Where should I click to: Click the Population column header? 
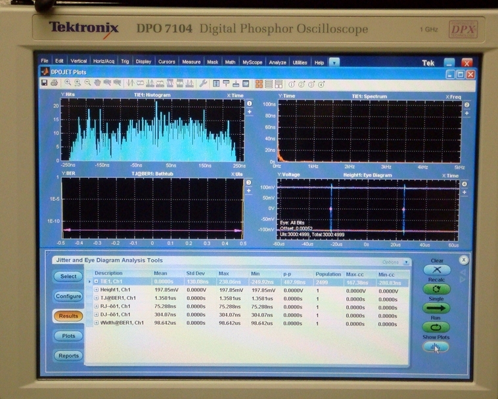click(328, 274)
